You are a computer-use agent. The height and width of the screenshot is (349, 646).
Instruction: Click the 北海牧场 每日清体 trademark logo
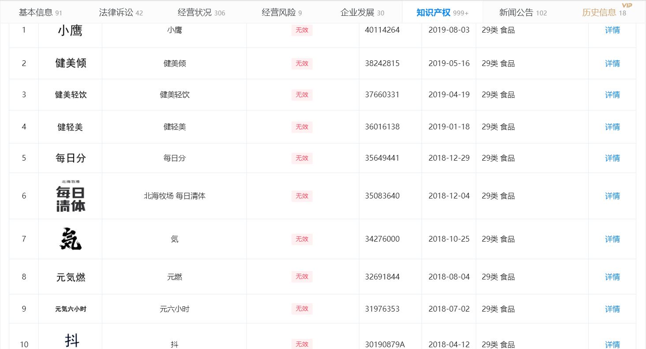tap(71, 196)
